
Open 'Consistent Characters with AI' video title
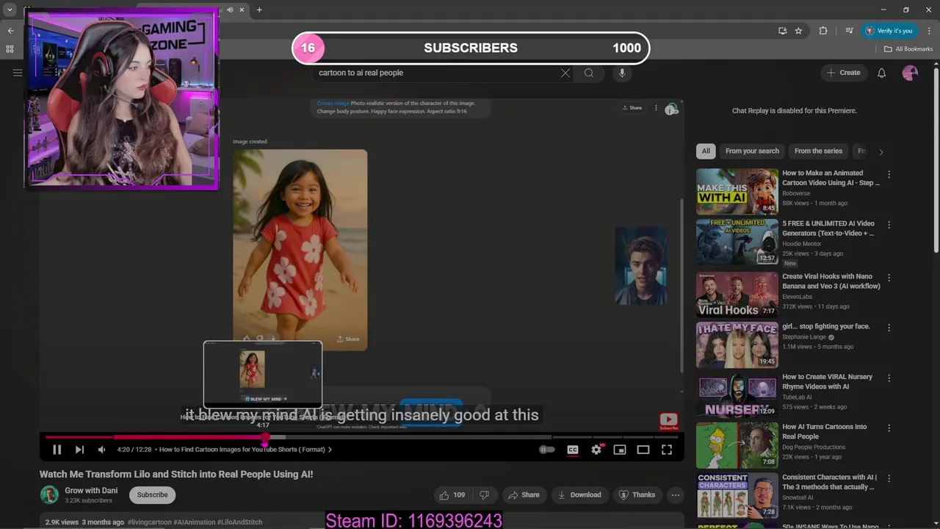point(829,482)
